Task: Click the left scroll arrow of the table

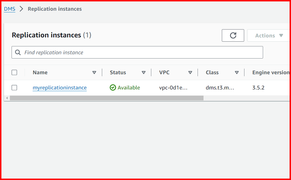Action: (x=6, y=98)
